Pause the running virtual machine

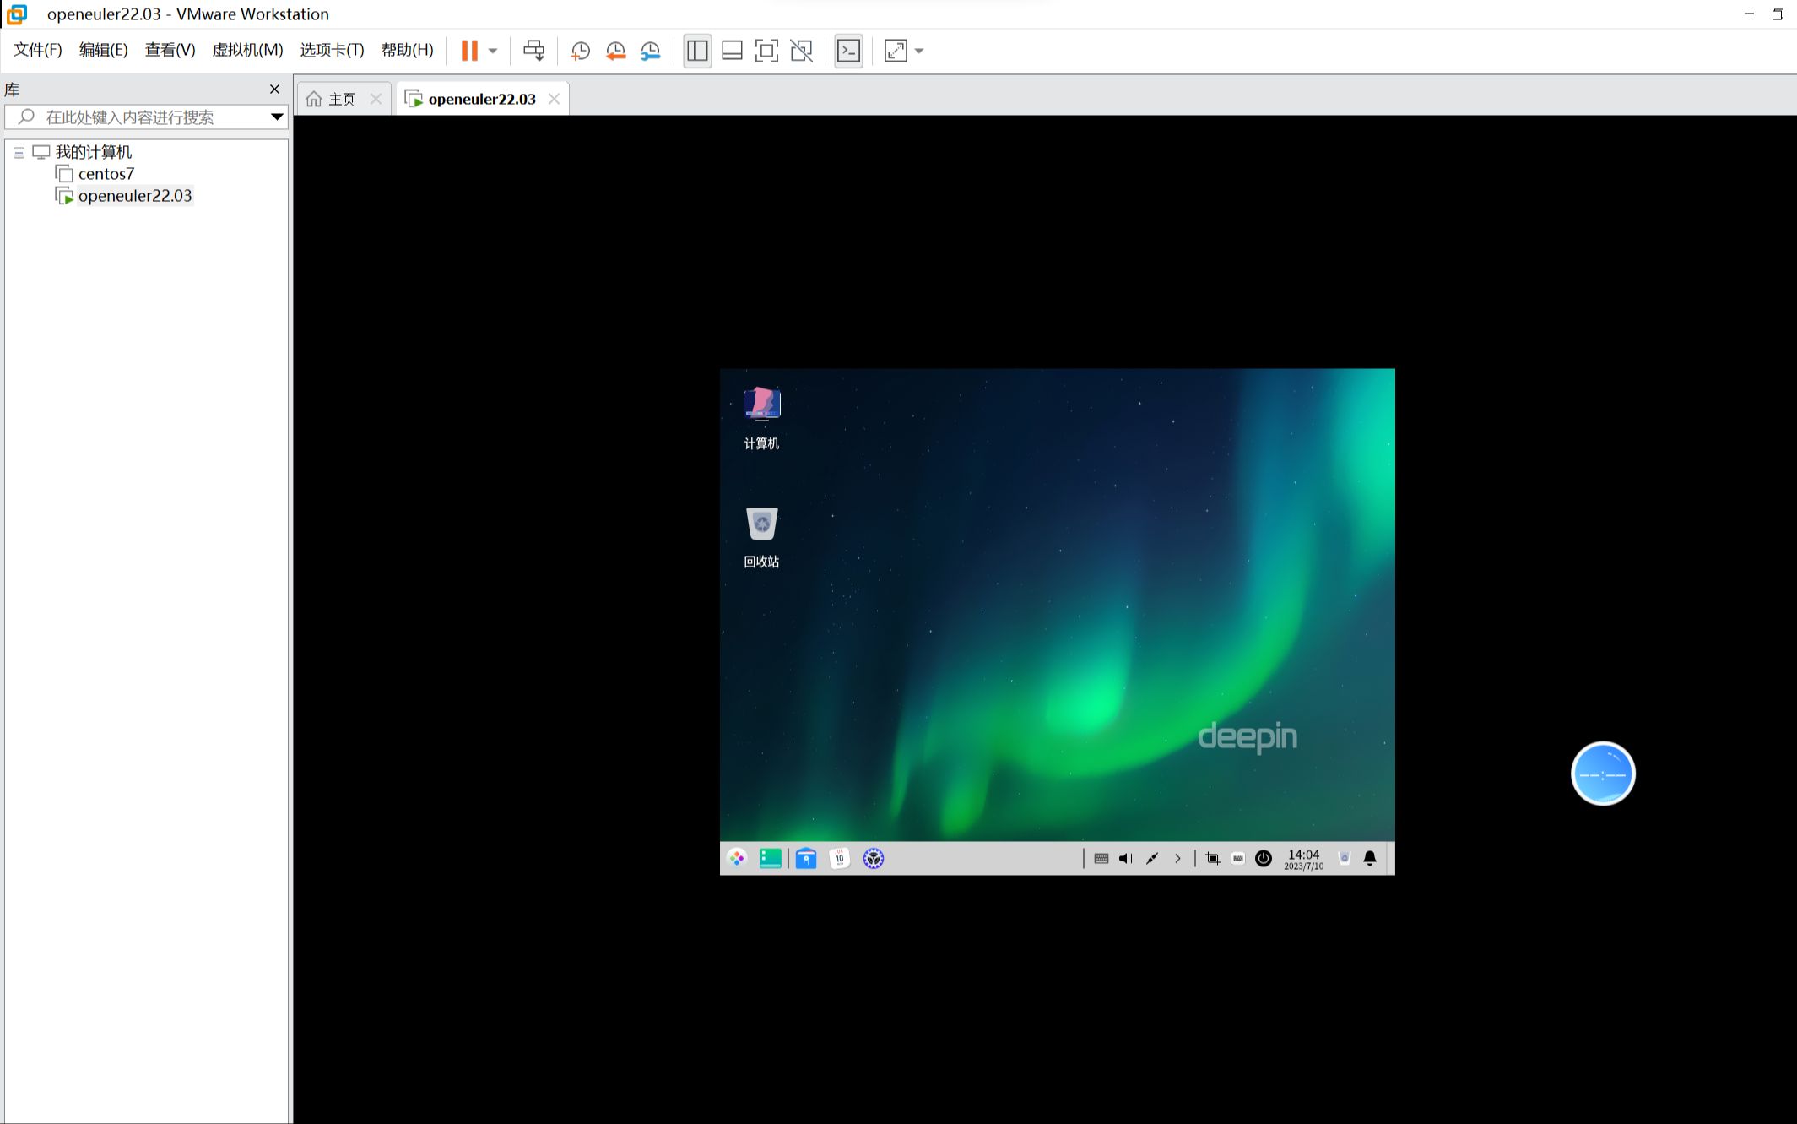[469, 51]
